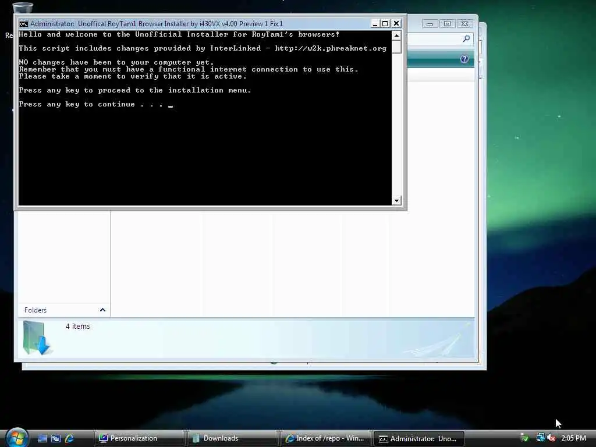
Task: Click the tray icon with green checkmark
Action: click(524, 438)
